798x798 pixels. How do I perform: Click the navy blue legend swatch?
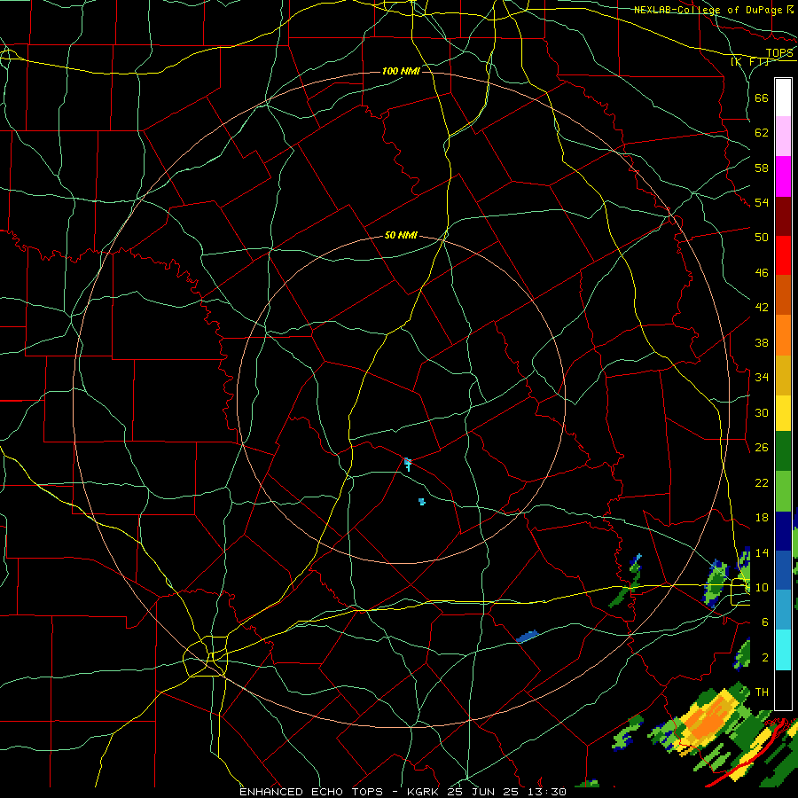coord(783,531)
